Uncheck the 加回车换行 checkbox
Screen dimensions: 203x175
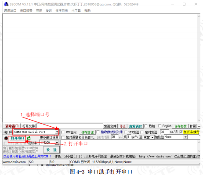[x=181, y=132]
